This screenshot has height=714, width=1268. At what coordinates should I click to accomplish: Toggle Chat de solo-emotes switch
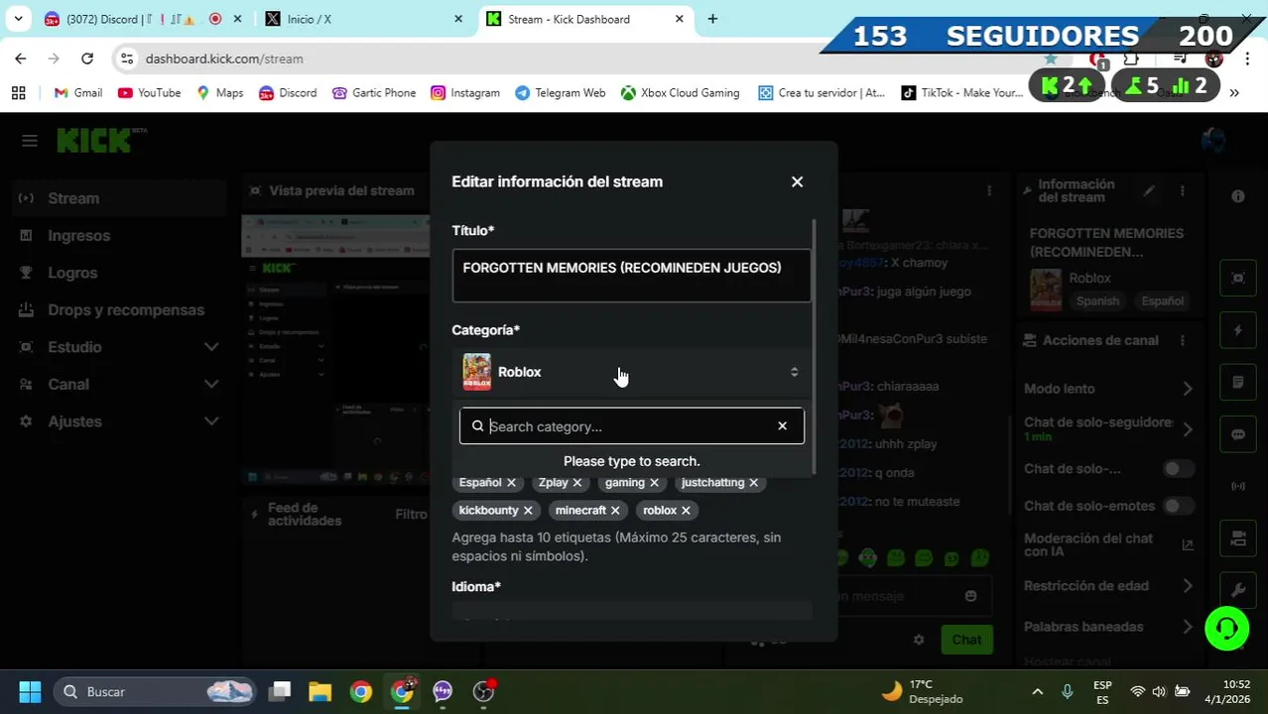[x=1178, y=506]
